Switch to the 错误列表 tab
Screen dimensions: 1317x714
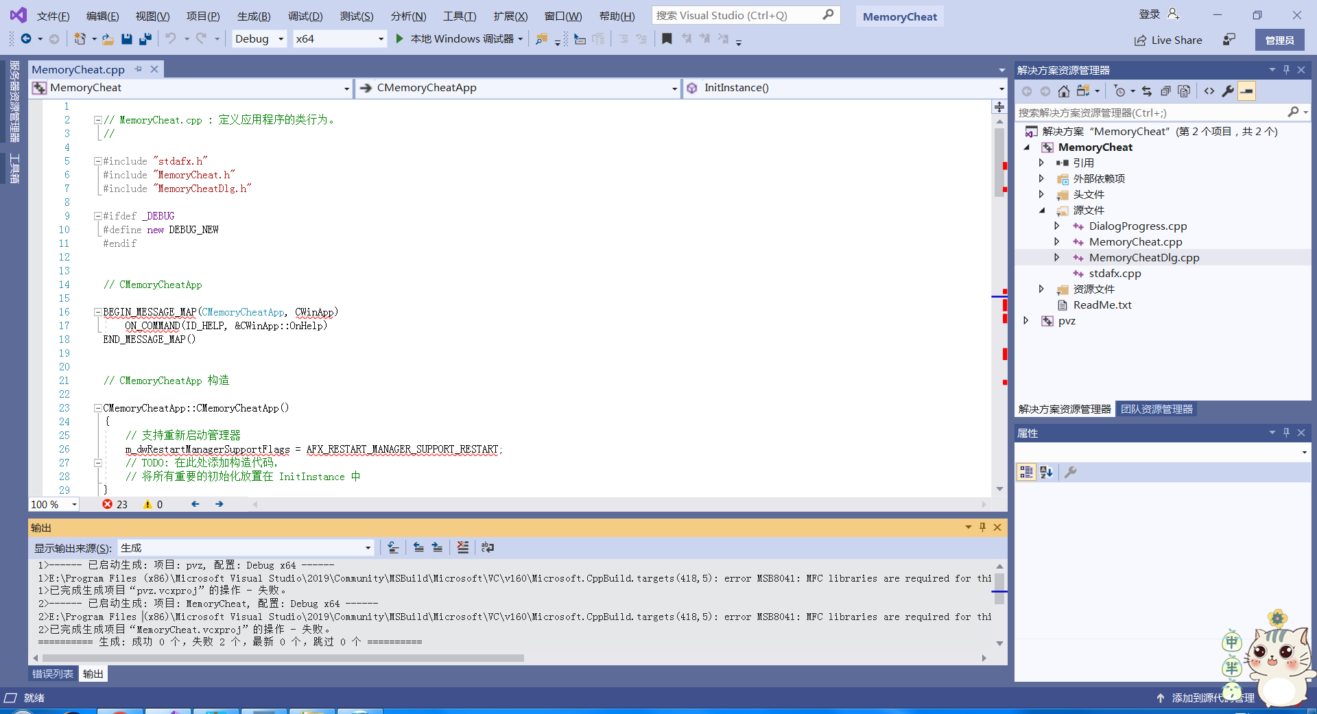tap(53, 674)
